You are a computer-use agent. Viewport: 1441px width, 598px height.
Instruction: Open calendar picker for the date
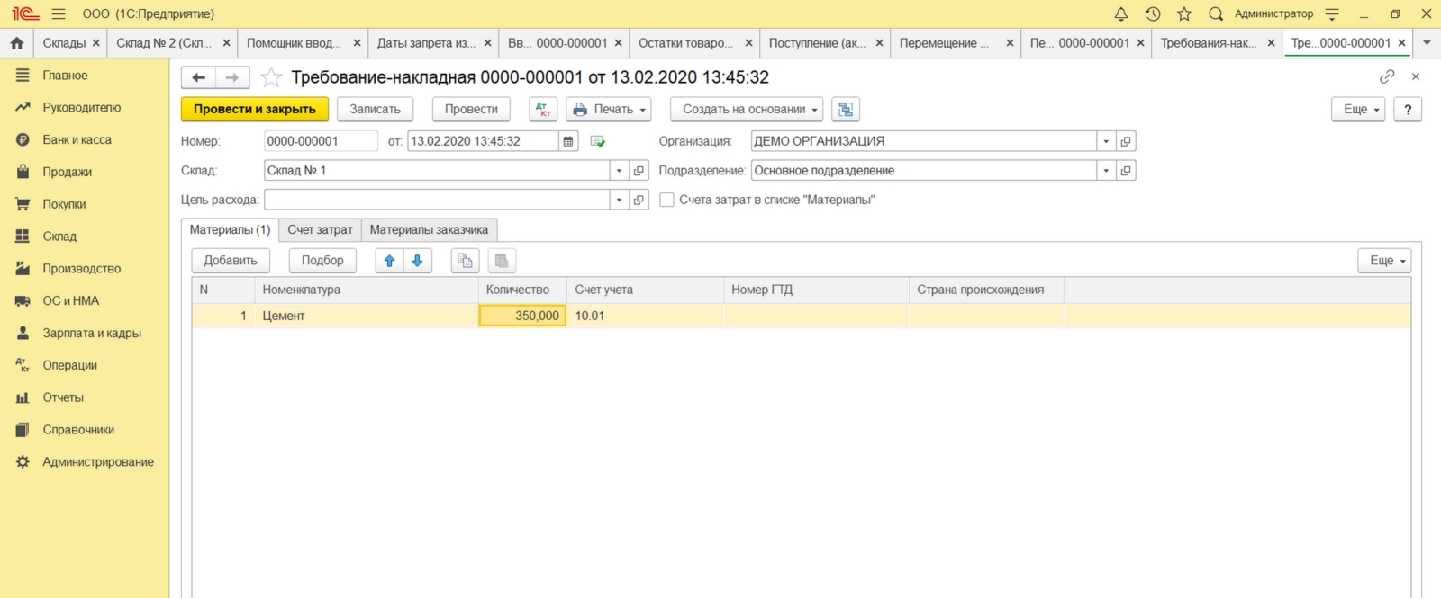pos(568,141)
